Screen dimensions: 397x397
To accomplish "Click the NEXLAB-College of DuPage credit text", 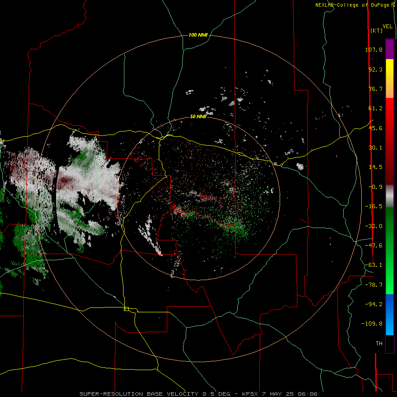I will (353, 5).
